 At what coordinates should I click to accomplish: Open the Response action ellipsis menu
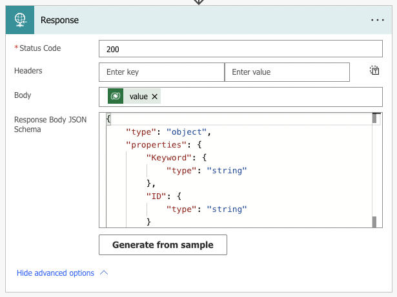[377, 20]
